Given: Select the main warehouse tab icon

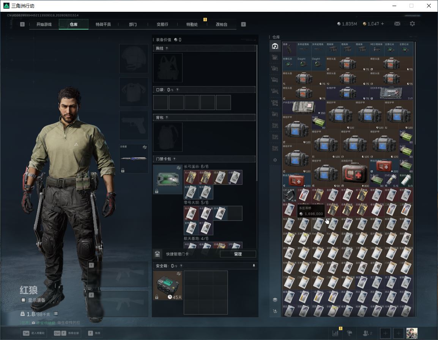Looking at the screenshot, I should (x=275, y=46).
